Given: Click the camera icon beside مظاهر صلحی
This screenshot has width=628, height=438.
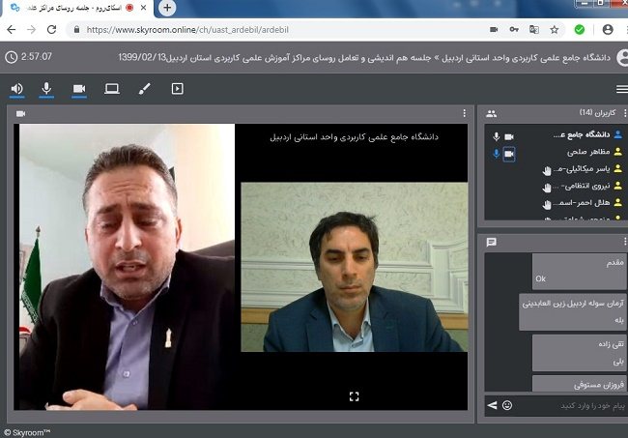Looking at the screenshot, I should point(509,153).
